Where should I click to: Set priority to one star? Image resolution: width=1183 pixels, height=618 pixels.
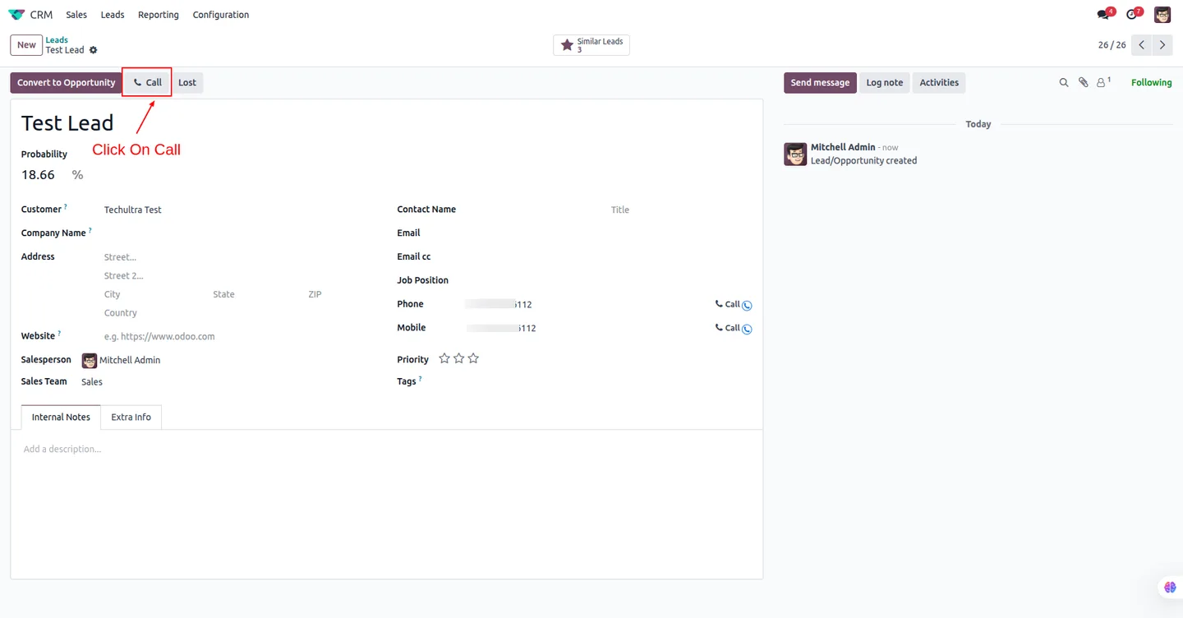click(x=444, y=358)
